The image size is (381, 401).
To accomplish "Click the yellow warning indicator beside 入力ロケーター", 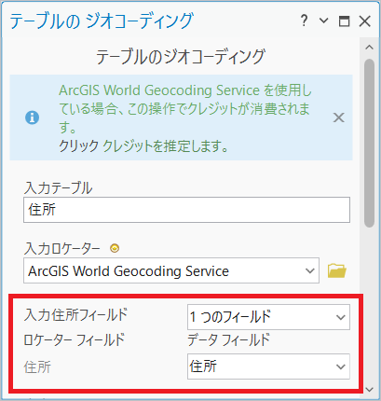I will (x=115, y=248).
